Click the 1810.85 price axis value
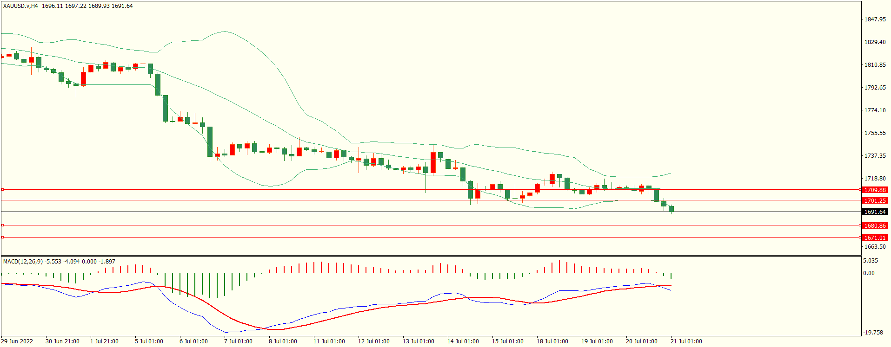Viewport: 891px width, 347px height. click(875, 65)
